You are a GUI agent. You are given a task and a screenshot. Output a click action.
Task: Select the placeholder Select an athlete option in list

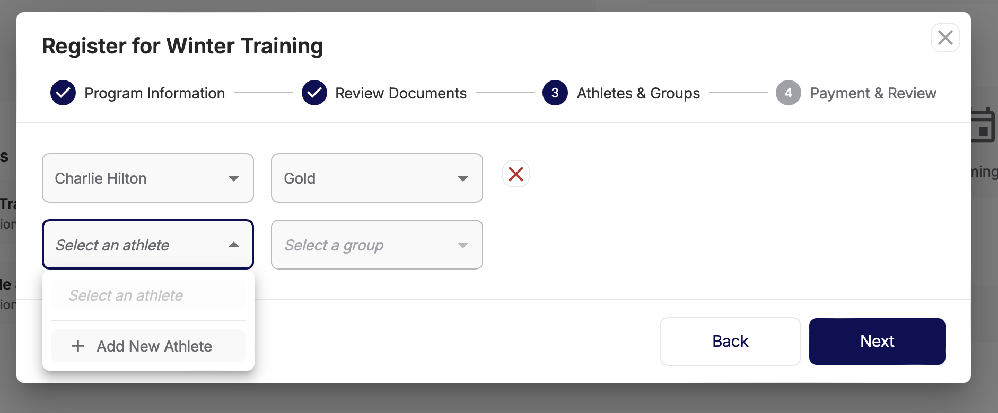pos(148,295)
